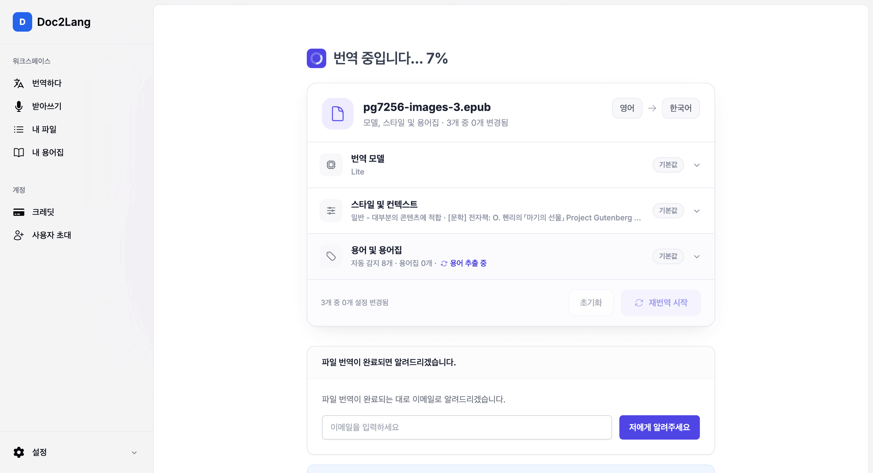Open the 내 용어집 menu entry
The image size is (873, 473).
[x=48, y=152]
